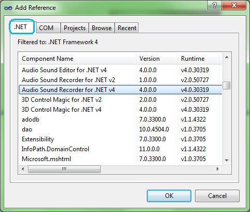Select Audio Sound Recorder for .NET v2

pos(120,80)
